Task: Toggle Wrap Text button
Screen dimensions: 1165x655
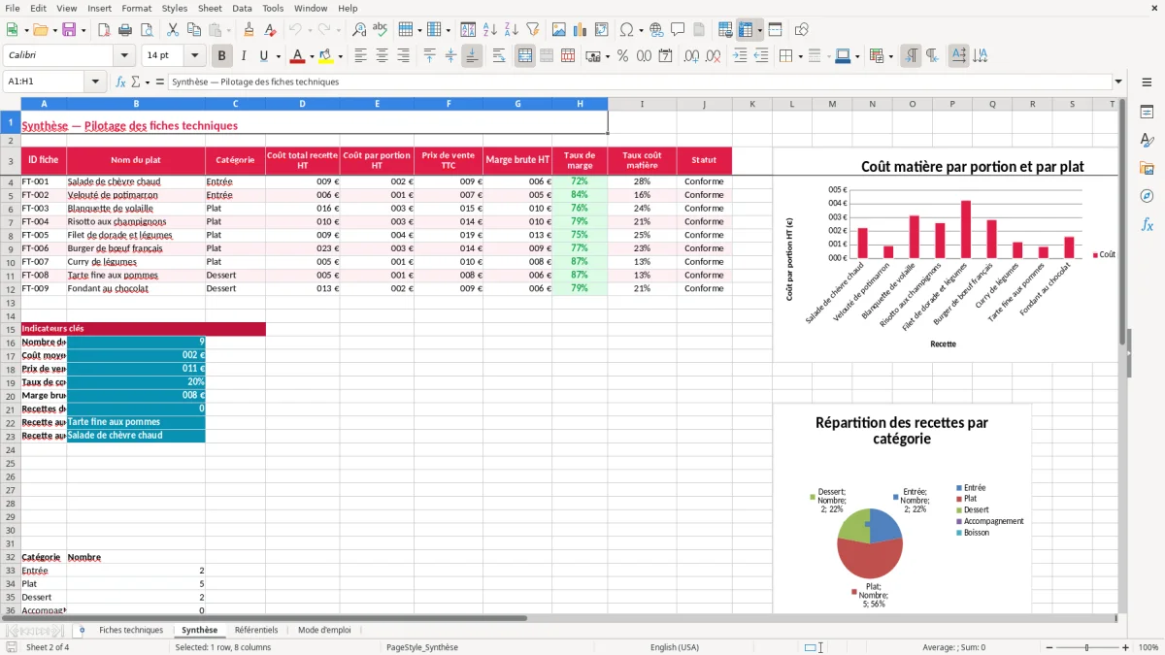Action: pos(498,56)
